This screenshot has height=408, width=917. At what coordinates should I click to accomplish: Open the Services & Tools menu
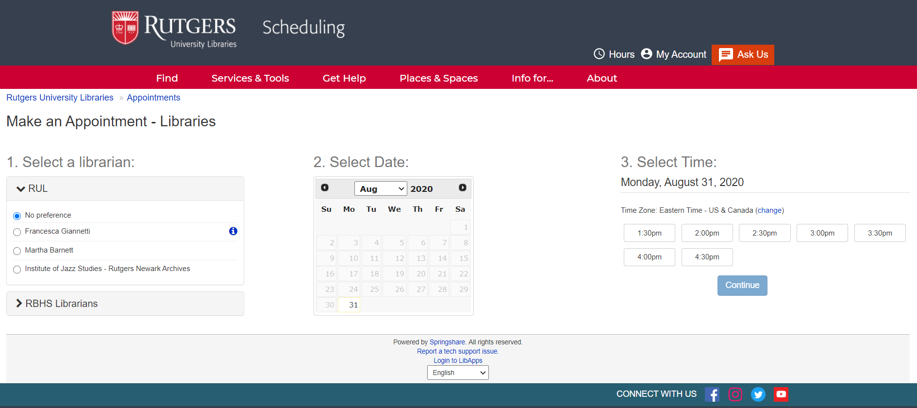[250, 78]
